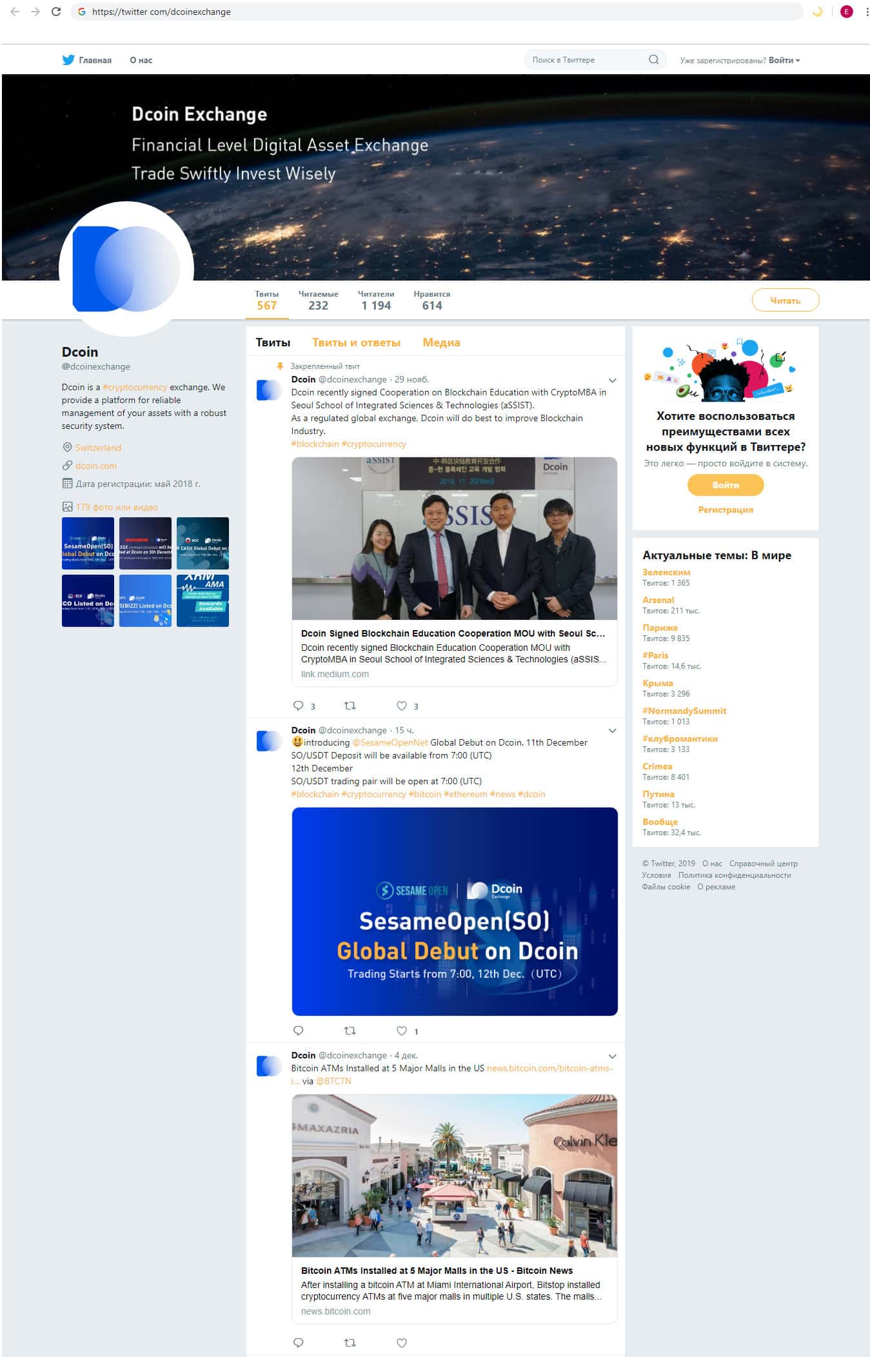Open trending topic Arsenal
Screen dimensions: 870x1357
pyautogui.click(x=658, y=600)
